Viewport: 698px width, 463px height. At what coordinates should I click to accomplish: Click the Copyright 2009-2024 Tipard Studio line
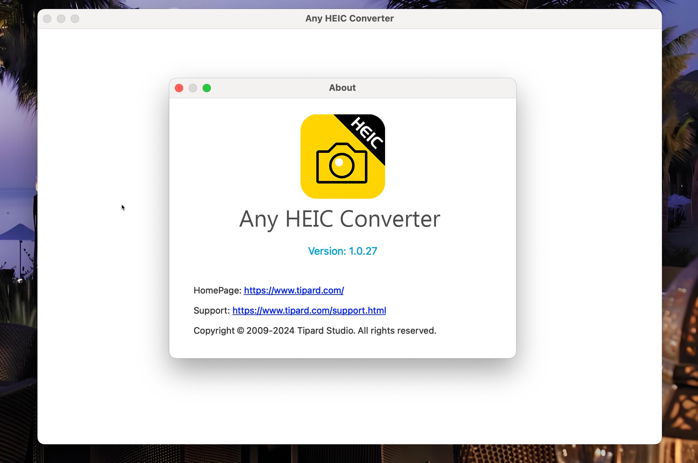[x=315, y=331]
